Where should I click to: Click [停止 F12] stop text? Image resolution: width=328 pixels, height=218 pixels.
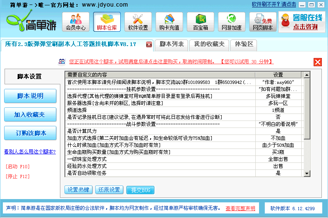tap(18, 176)
